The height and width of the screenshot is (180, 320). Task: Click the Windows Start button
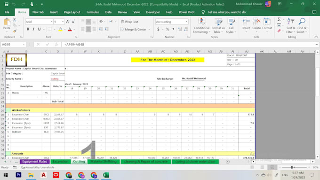[6, 175]
